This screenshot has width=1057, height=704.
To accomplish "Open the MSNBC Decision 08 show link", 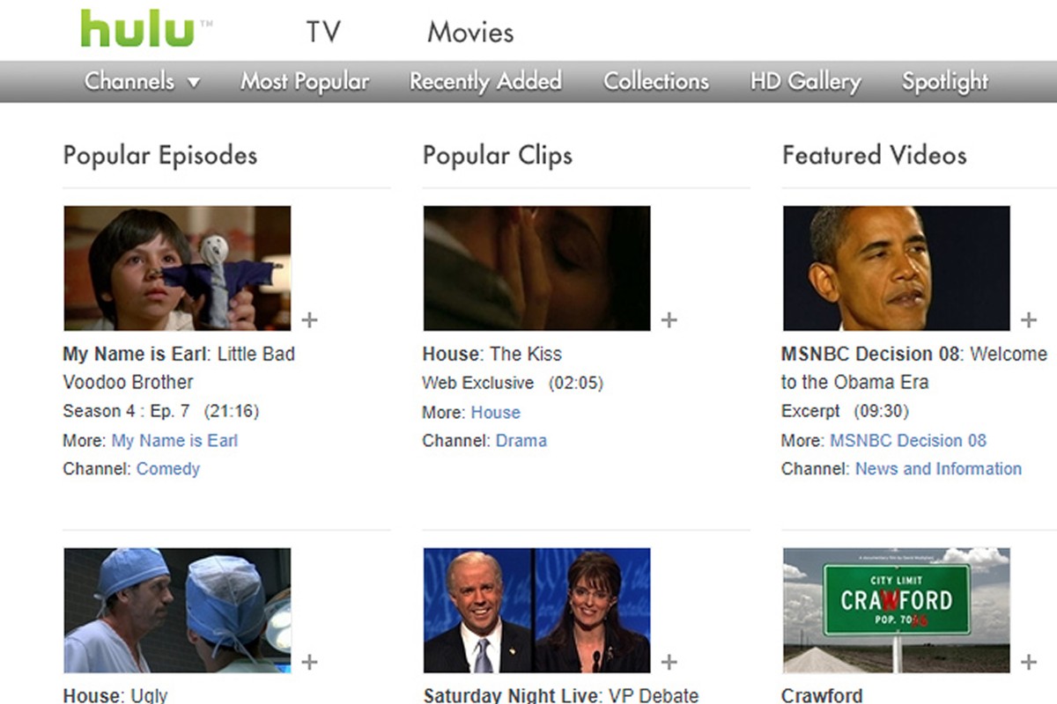I will 908,440.
